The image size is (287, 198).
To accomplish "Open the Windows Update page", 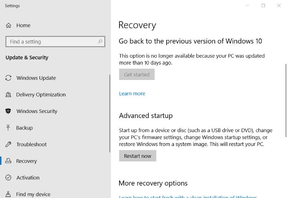I will (x=36, y=78).
